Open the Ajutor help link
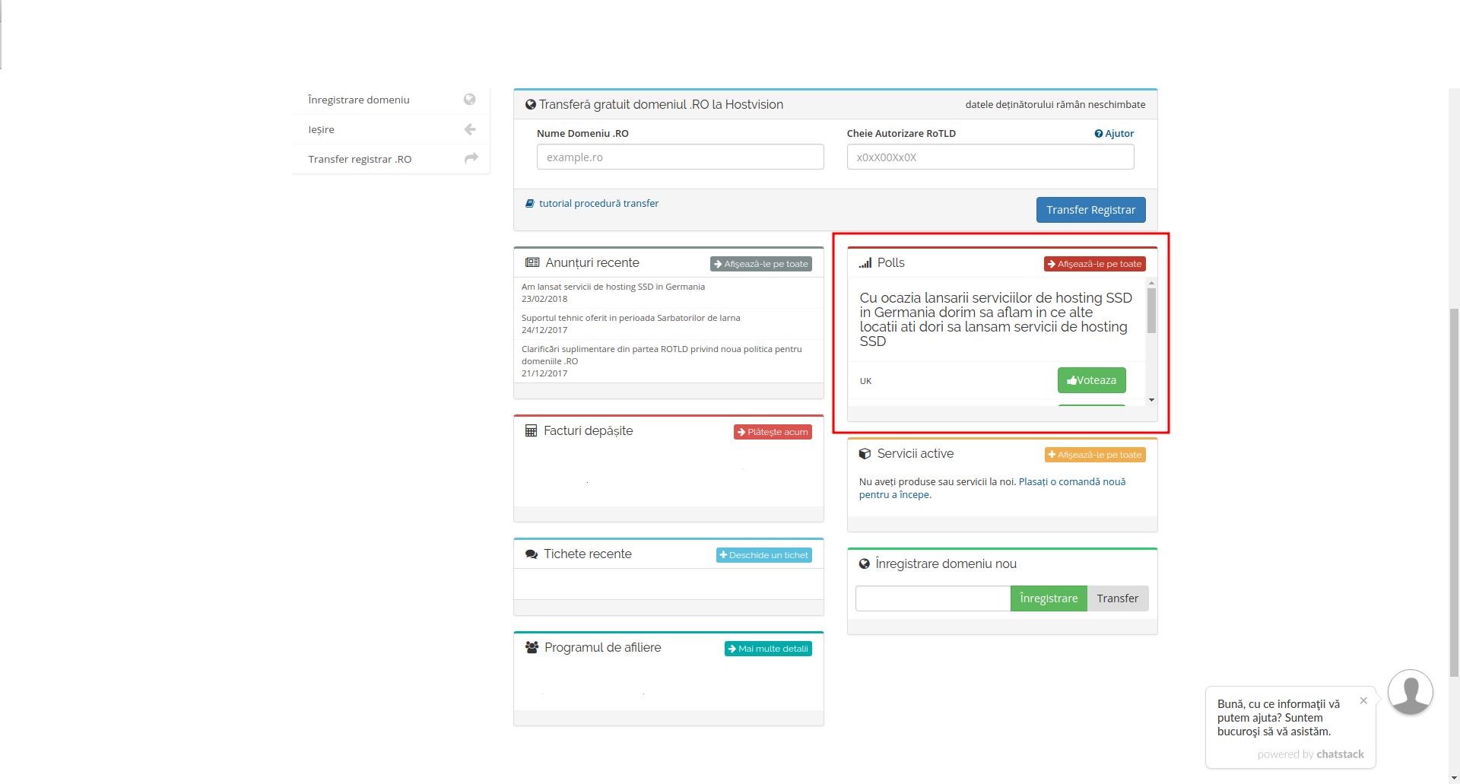 (x=1114, y=133)
